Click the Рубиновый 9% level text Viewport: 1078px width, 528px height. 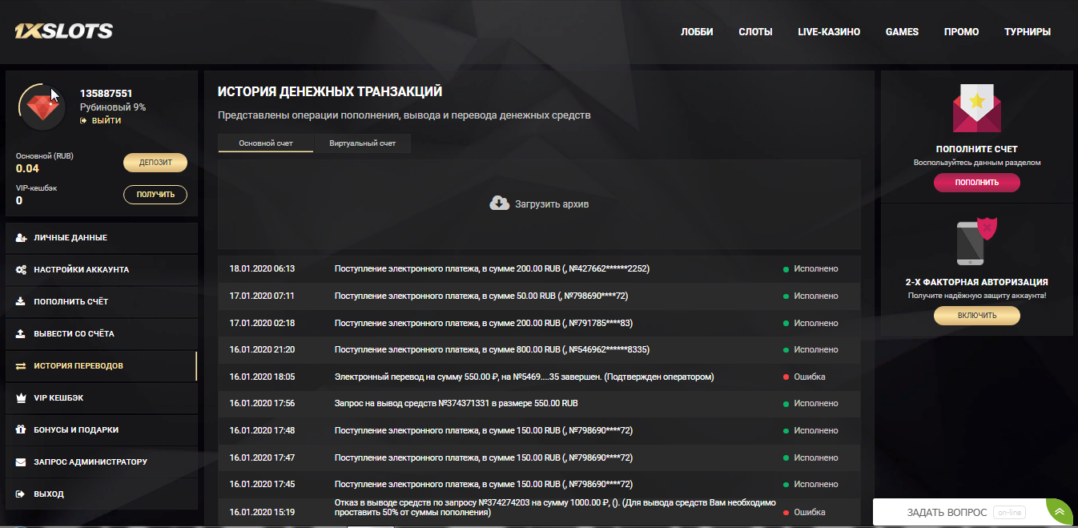coord(113,107)
